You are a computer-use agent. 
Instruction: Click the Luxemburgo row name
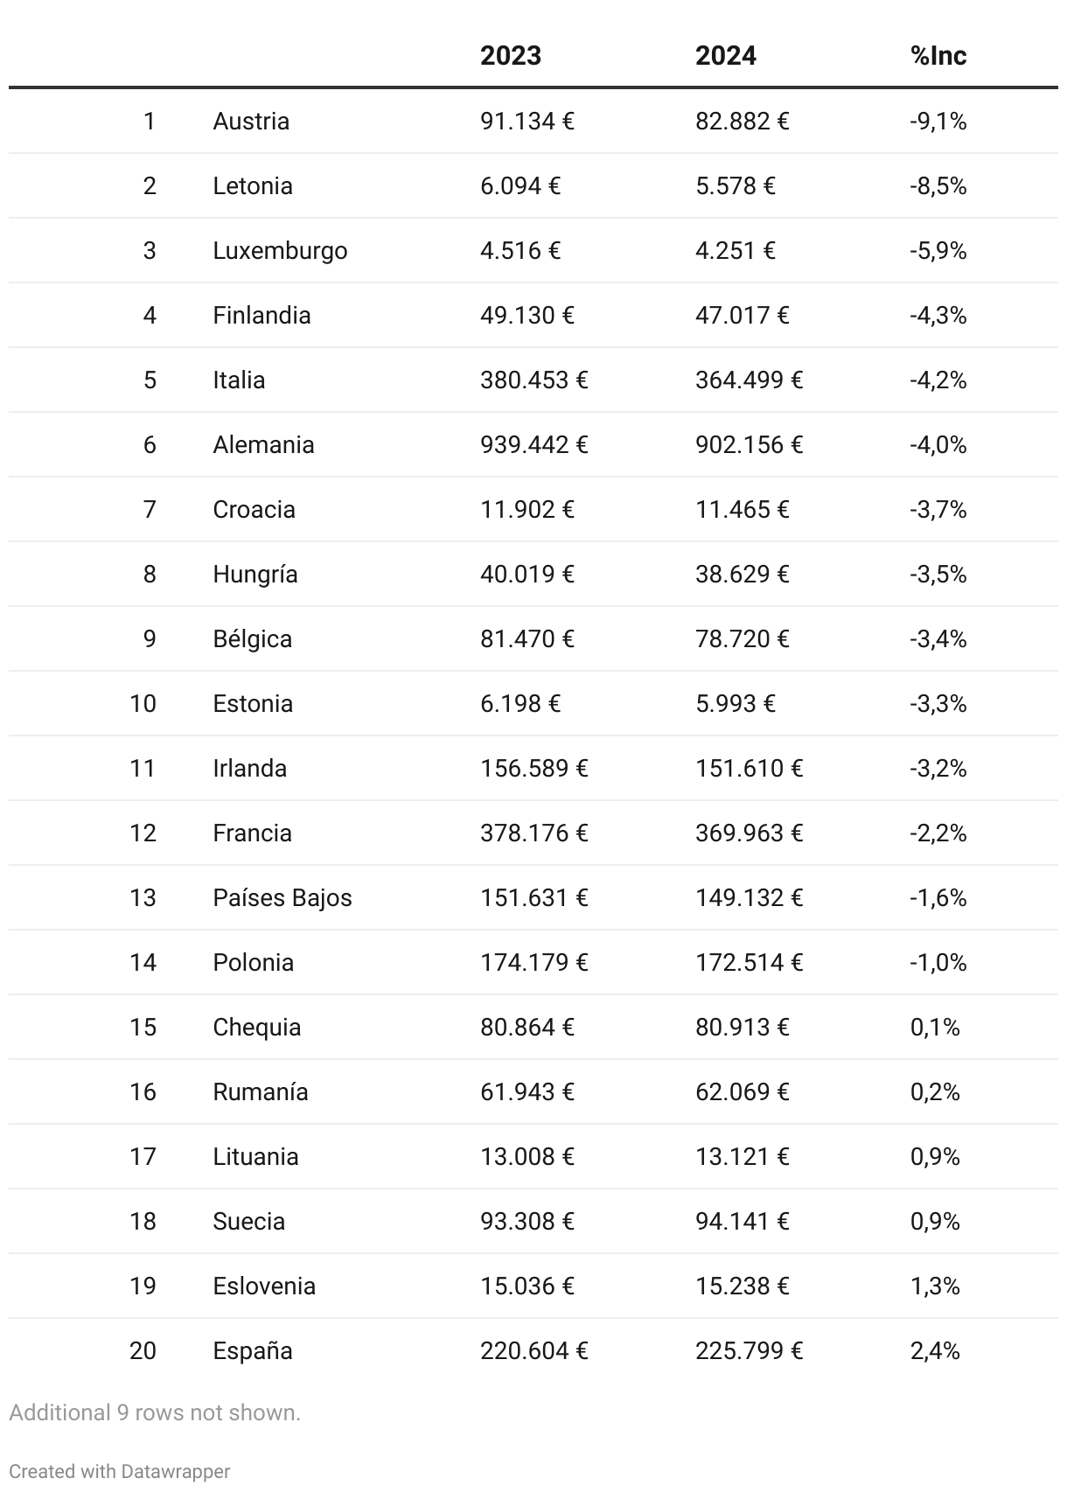[x=280, y=250]
